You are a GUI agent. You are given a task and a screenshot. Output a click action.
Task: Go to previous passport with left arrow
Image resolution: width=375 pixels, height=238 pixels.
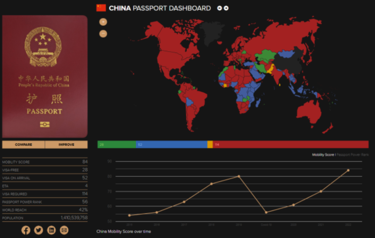coord(219,8)
